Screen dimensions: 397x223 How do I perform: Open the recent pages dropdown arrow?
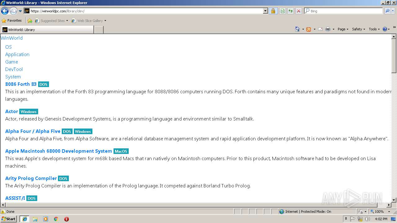pos(20,11)
